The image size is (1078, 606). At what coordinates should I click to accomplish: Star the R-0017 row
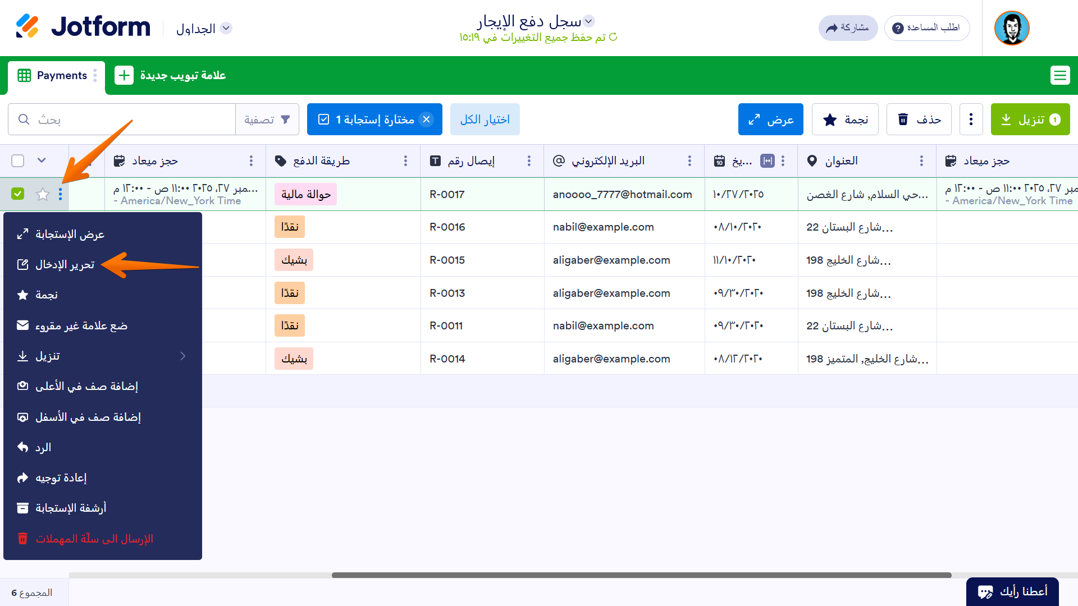click(x=42, y=194)
